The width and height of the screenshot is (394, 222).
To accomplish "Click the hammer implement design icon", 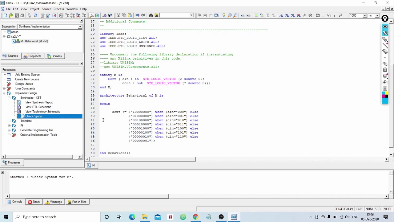I will [91, 15].
